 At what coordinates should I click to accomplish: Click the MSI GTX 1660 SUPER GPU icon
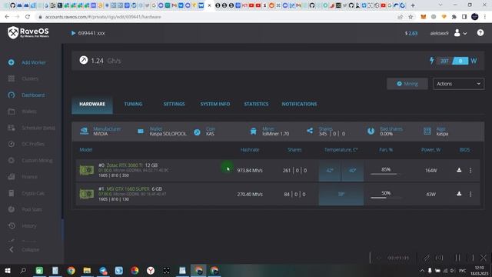(x=87, y=194)
